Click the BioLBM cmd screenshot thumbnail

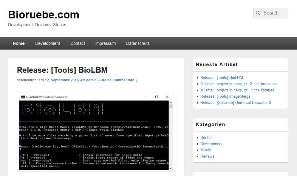96,131
